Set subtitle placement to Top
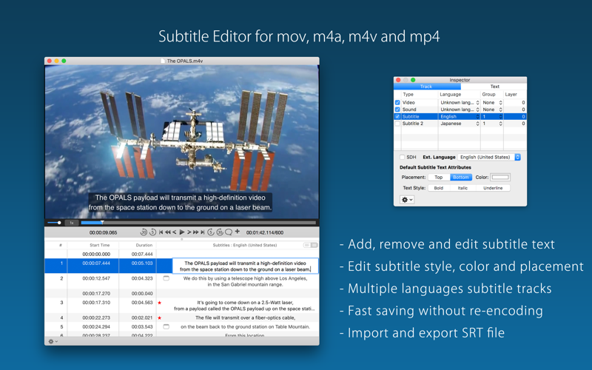This screenshot has width=592, height=370. pos(439,178)
